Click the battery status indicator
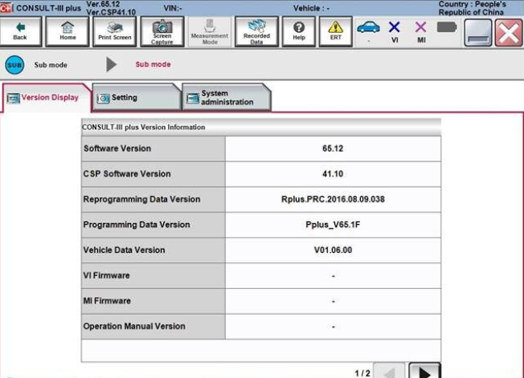Screen dimensions: 524x378 click(x=447, y=27)
